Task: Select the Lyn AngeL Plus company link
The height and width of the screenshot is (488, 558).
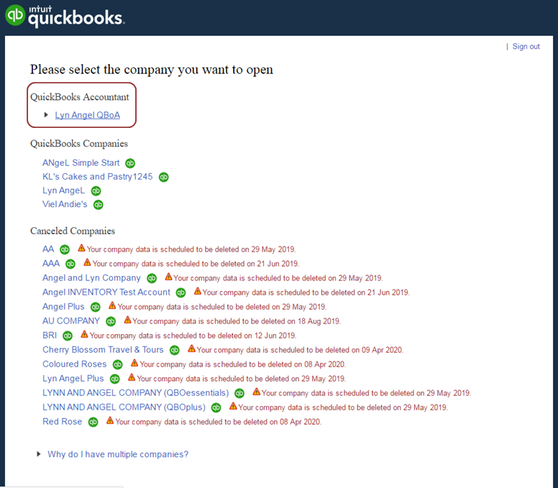Action: (73, 379)
